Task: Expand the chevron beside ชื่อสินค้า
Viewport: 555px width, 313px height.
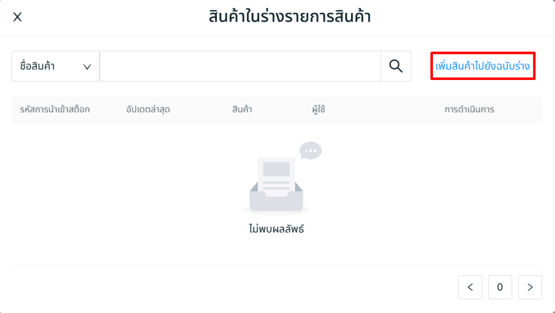Action: pos(87,66)
